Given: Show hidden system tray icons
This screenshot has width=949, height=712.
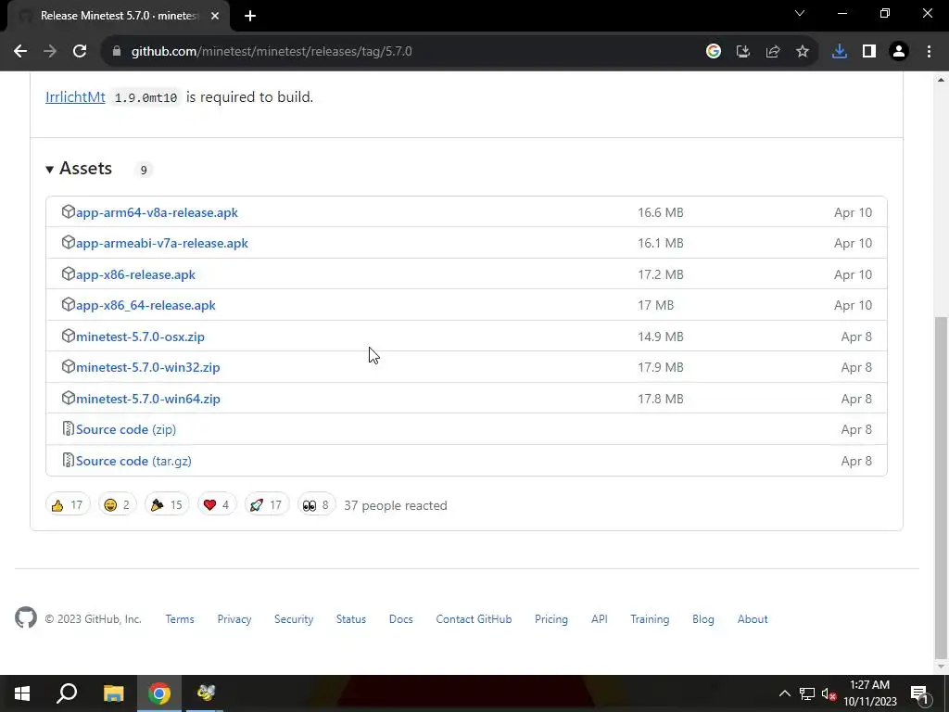Looking at the screenshot, I should click(x=784, y=693).
